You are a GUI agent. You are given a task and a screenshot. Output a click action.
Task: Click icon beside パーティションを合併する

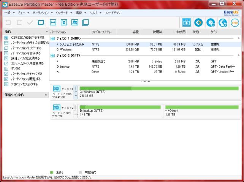(6, 53)
